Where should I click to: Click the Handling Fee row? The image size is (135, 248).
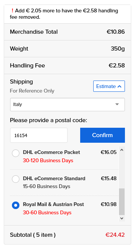[x=67, y=66]
